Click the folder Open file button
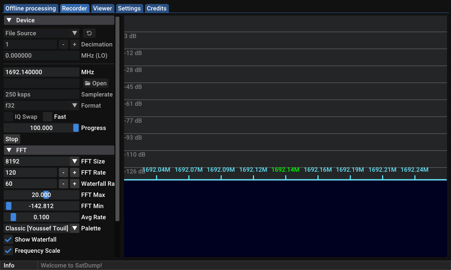This screenshot has width=451, height=270. [x=96, y=83]
